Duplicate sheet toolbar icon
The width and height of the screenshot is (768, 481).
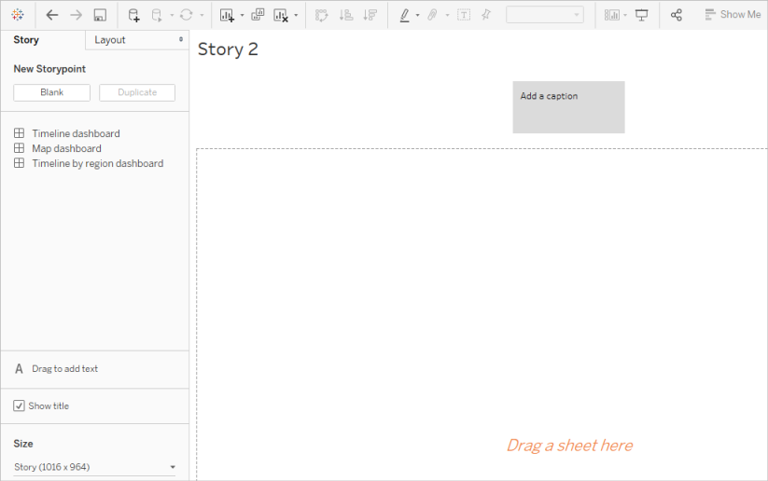click(x=258, y=15)
